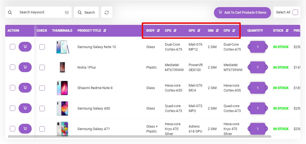Tick Check column box for Samsung Galaxy Note 10

pyautogui.click(x=42, y=47)
